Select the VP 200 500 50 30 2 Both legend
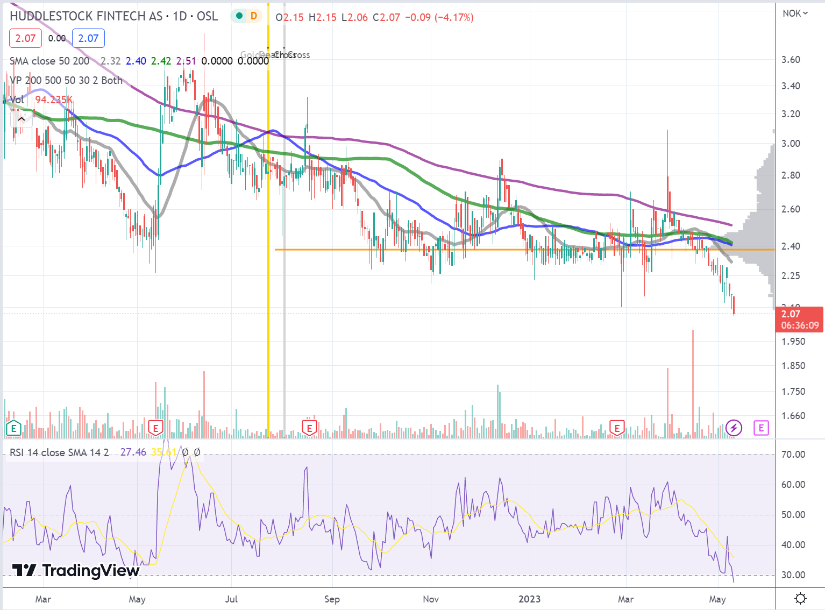The image size is (825, 610). coord(66,80)
